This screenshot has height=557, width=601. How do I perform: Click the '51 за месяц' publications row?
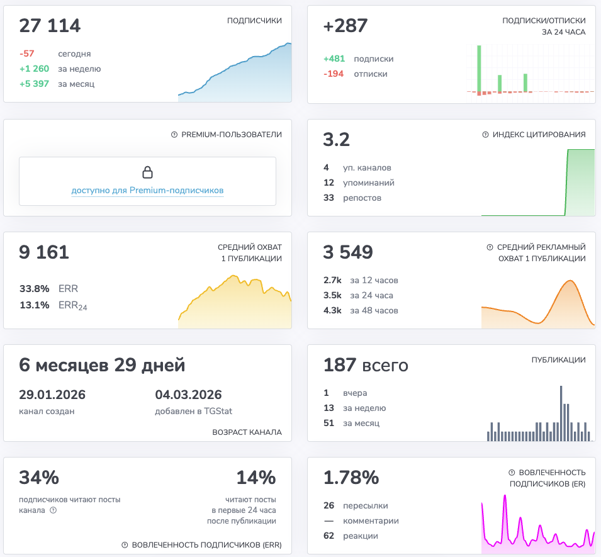point(352,423)
